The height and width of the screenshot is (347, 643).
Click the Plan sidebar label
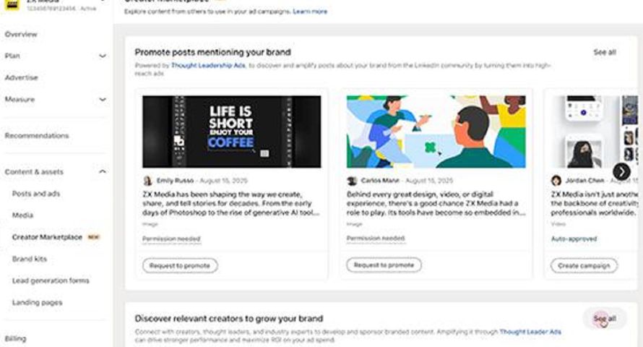tap(12, 56)
